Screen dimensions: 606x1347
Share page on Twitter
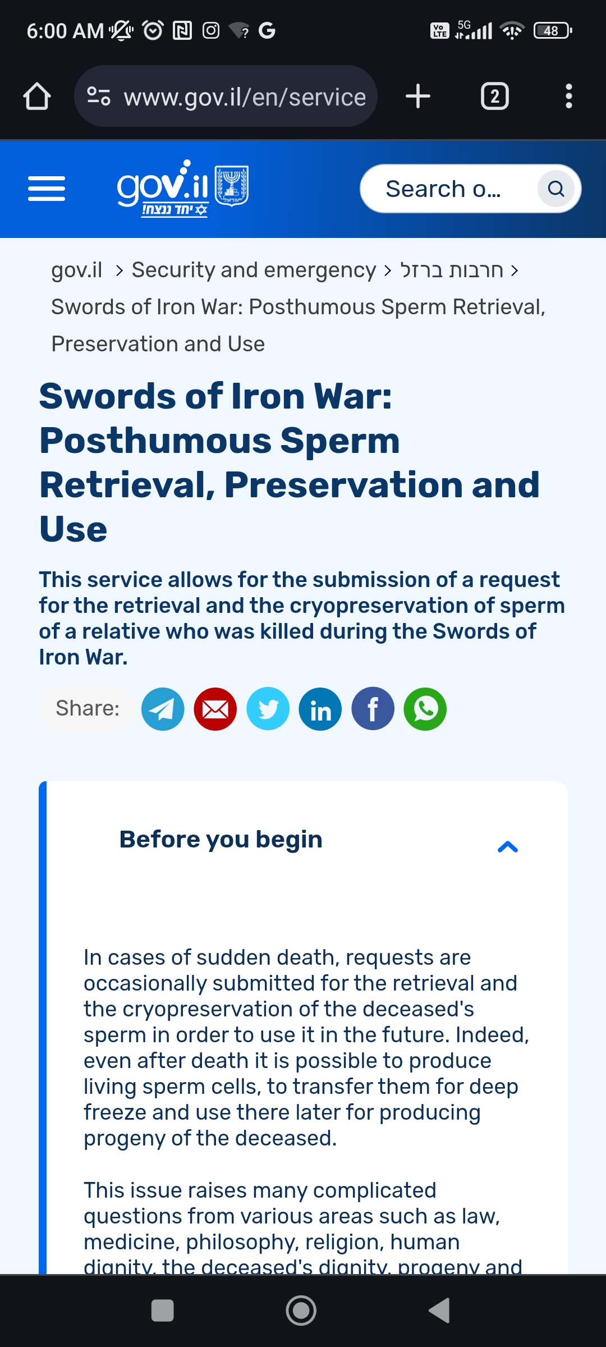pos(268,709)
